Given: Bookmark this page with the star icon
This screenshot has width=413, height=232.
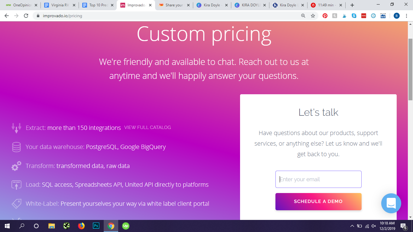Looking at the screenshot, I should click(313, 16).
